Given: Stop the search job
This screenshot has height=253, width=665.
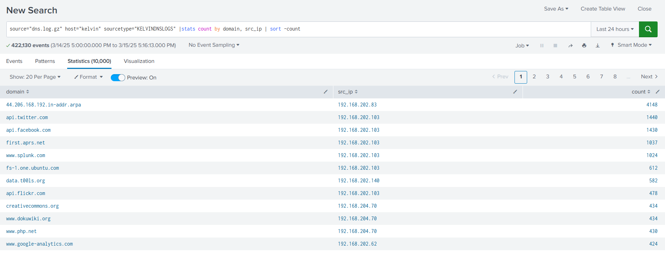Looking at the screenshot, I should tap(555, 46).
